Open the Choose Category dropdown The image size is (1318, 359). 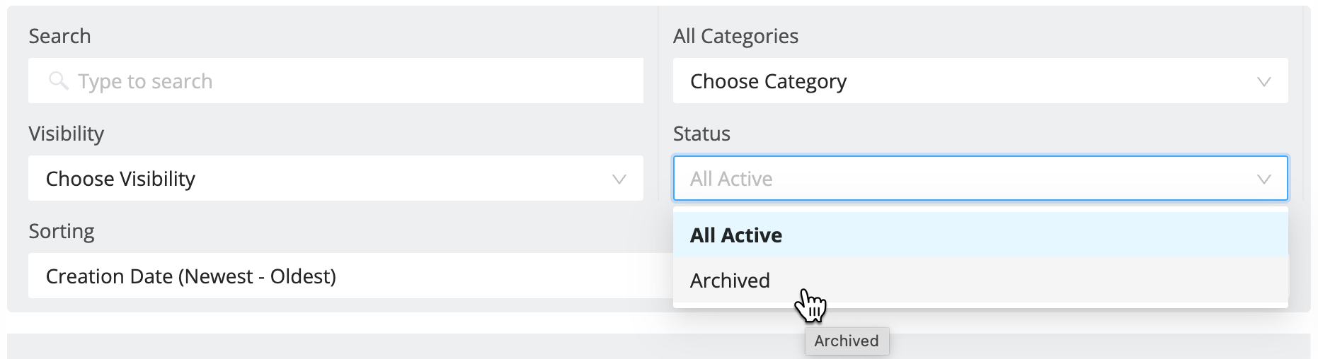pyautogui.click(x=980, y=81)
